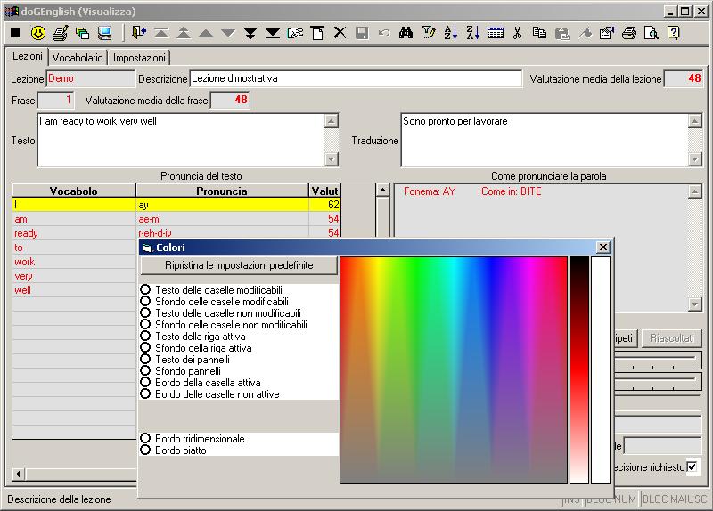The width and height of the screenshot is (713, 511).
Task: Enable 'Bordo tridimensionale' radio option
Action: (145, 438)
